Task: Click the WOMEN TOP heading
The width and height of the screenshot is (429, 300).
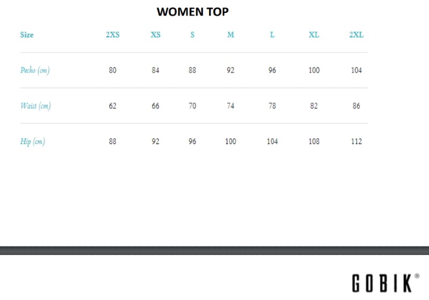Action: [193, 12]
